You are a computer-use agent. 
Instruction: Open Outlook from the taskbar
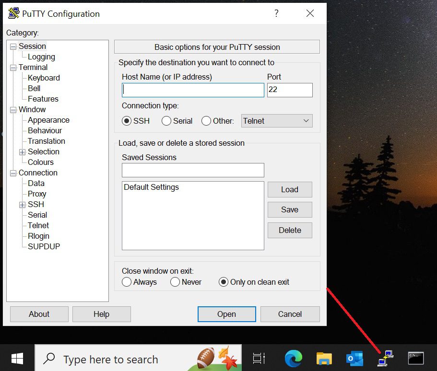[x=355, y=359]
